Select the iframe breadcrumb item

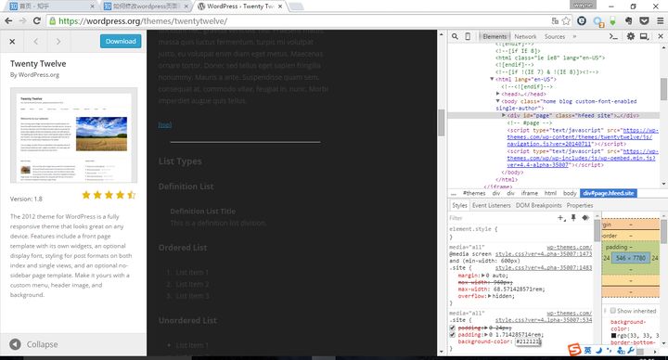[x=530, y=193]
